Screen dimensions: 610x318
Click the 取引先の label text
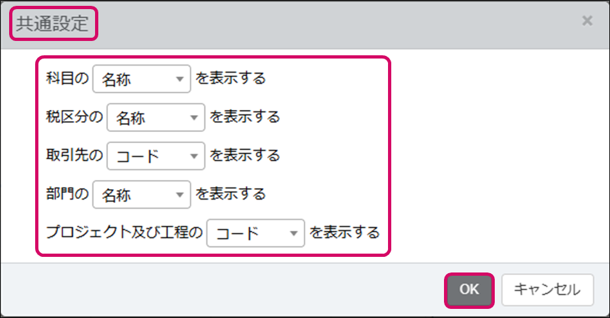tap(74, 155)
